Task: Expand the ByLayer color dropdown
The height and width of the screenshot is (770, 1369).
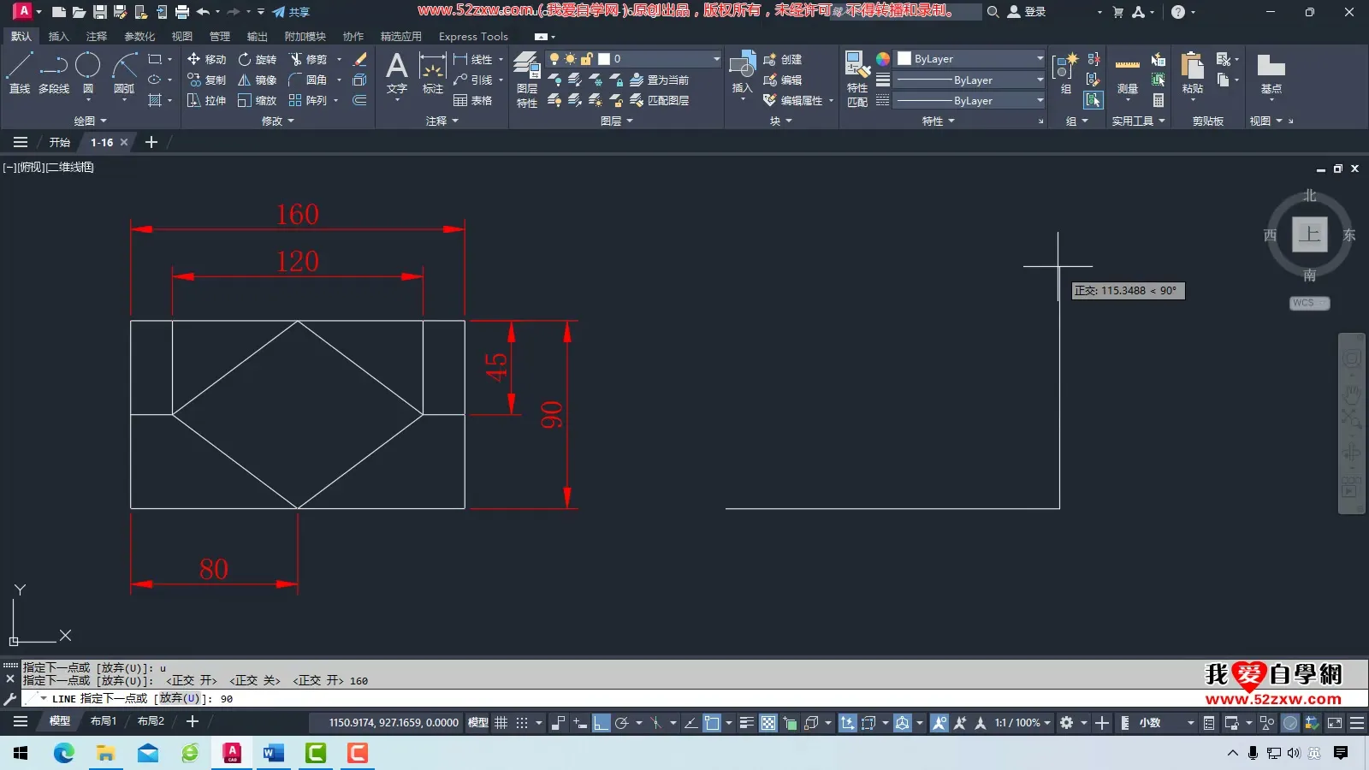Action: (x=1040, y=59)
